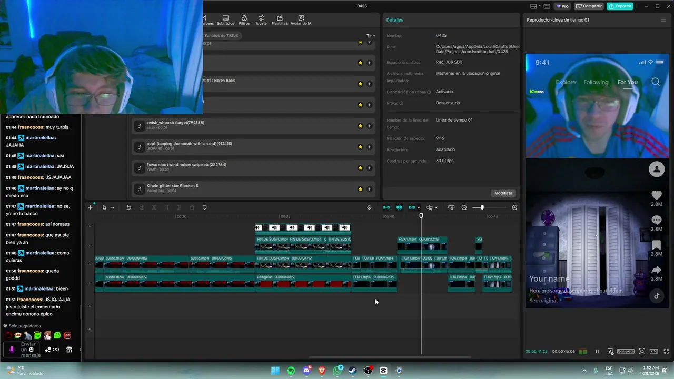
Task: Zoom in the timeline with plus icon
Action: [x=514, y=207]
